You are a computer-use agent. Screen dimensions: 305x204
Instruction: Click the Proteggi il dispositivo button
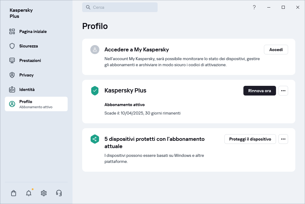250,139
